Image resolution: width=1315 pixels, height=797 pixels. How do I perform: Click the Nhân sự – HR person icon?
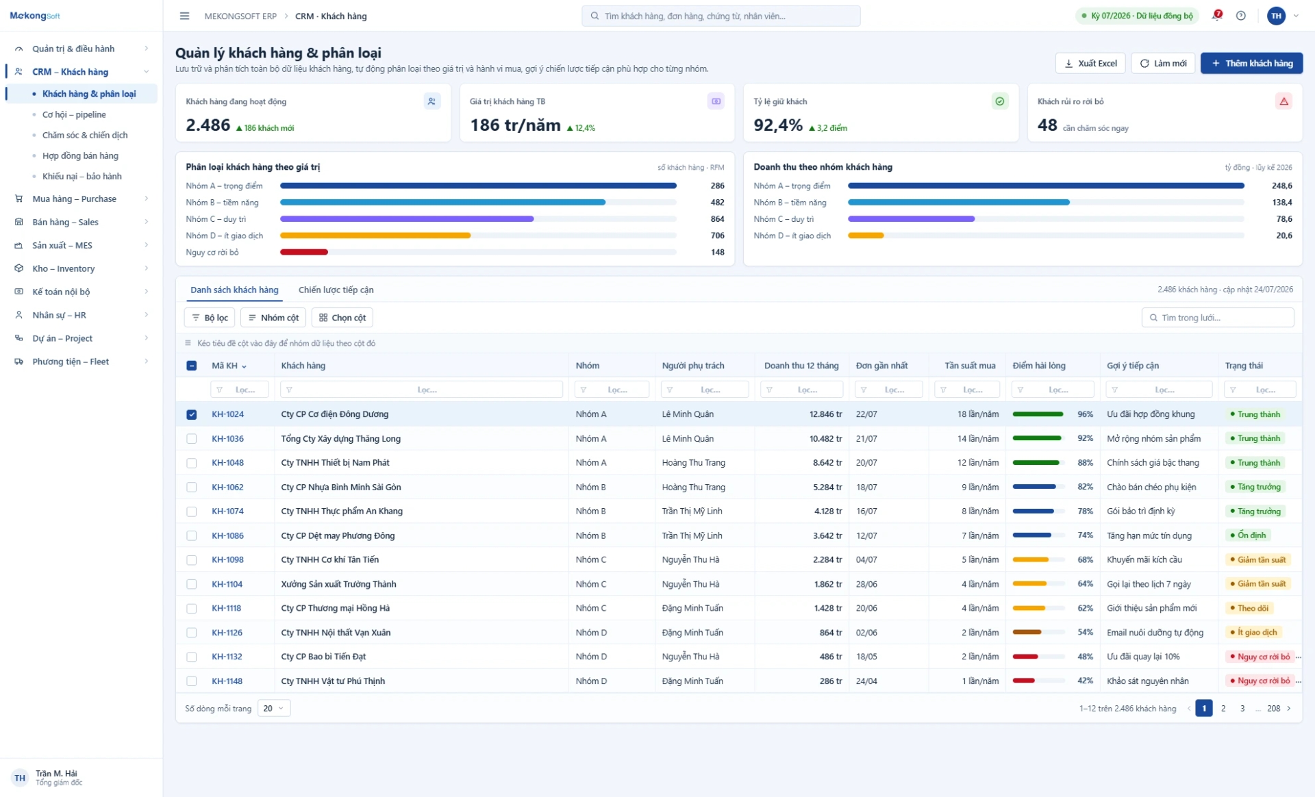(x=18, y=315)
